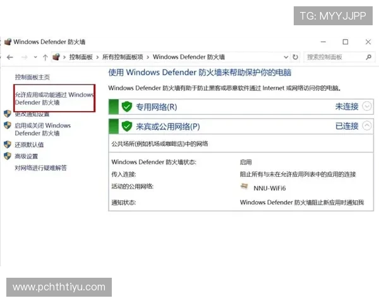This screenshot has height=303, width=379.
Task: Select the Windows Defender 防火墙 breadcrumb
Action: click(188, 57)
